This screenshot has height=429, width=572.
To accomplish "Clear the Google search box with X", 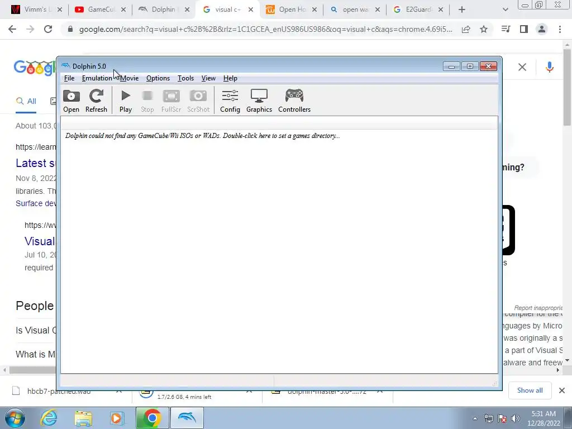I will (x=522, y=67).
